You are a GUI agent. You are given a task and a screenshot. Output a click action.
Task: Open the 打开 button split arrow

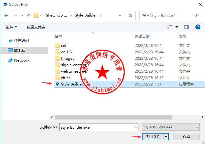click(166, 137)
